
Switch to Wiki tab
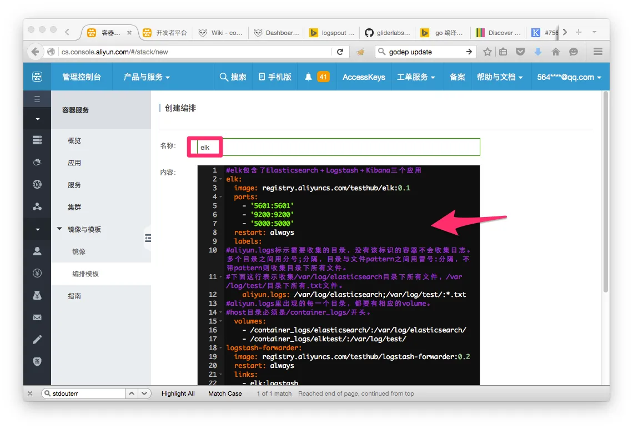(220, 33)
